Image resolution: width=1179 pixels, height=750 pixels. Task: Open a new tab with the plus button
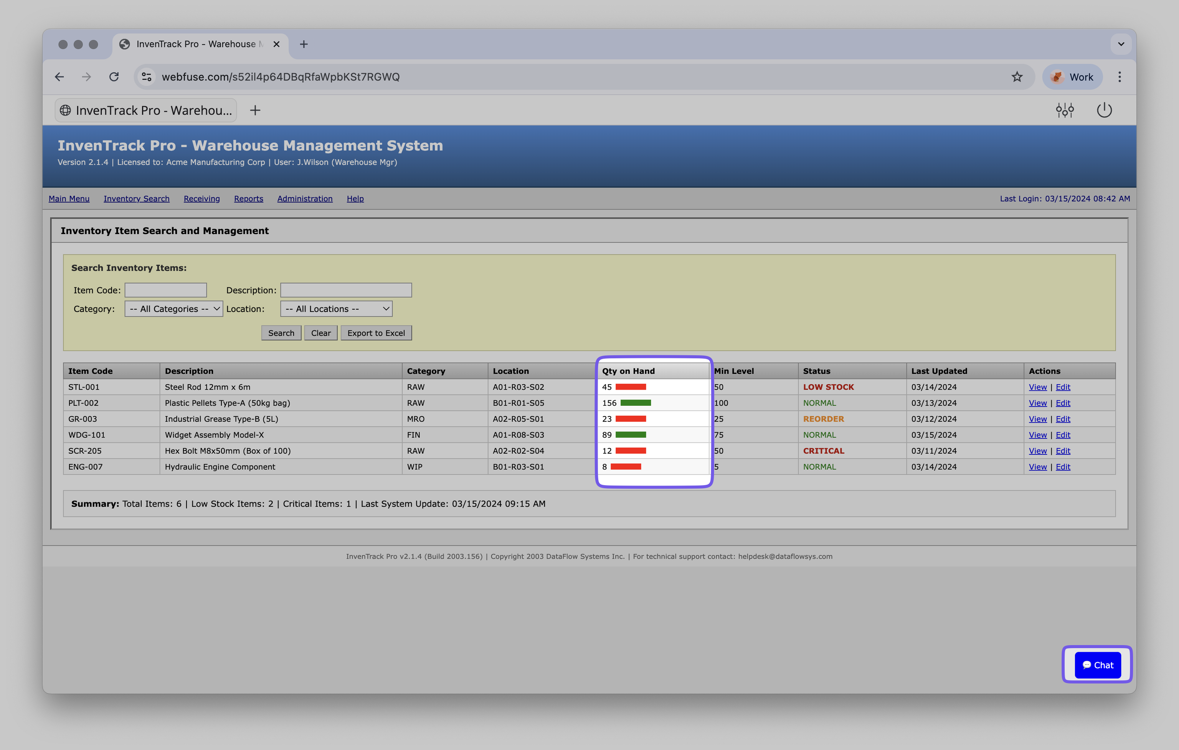click(x=304, y=44)
